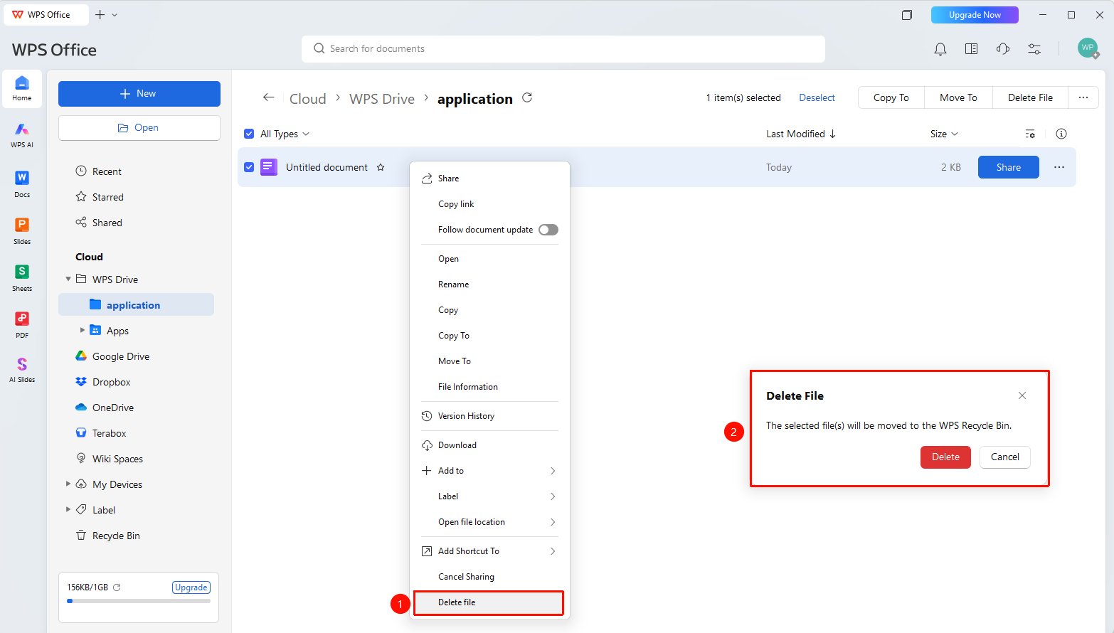Confirm with the red Delete button
1114x633 pixels.
(x=945, y=457)
